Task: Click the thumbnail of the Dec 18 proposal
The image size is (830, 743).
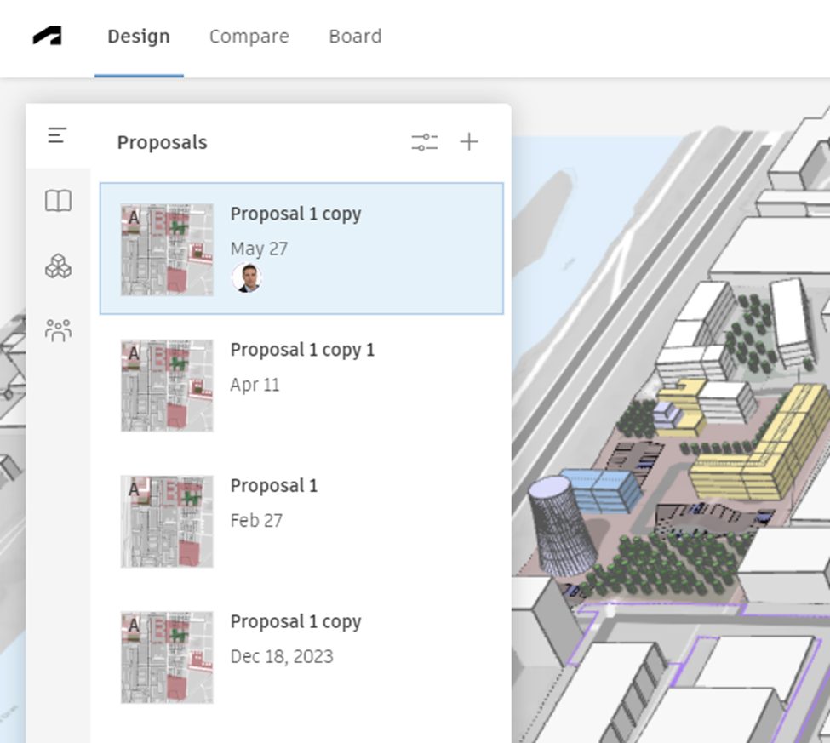Action: coord(165,654)
